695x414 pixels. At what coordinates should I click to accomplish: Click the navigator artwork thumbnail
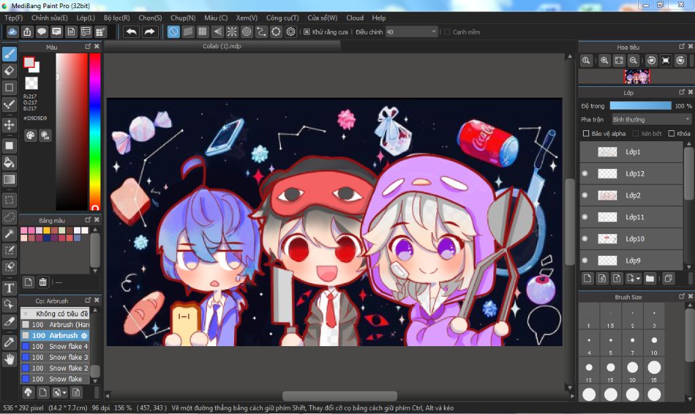[x=637, y=77]
